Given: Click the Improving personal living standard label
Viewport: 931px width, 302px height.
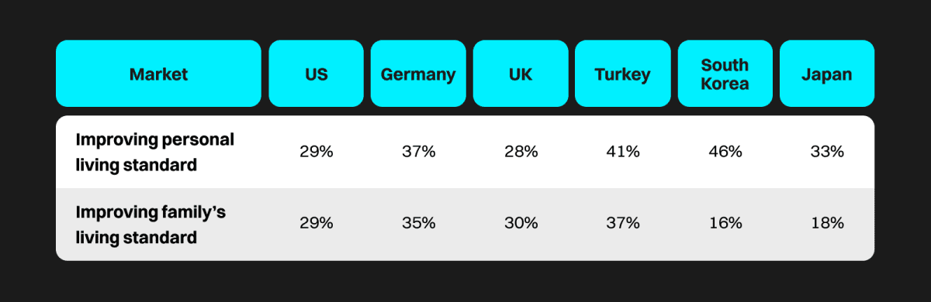Looking at the screenshot, I should [154, 152].
